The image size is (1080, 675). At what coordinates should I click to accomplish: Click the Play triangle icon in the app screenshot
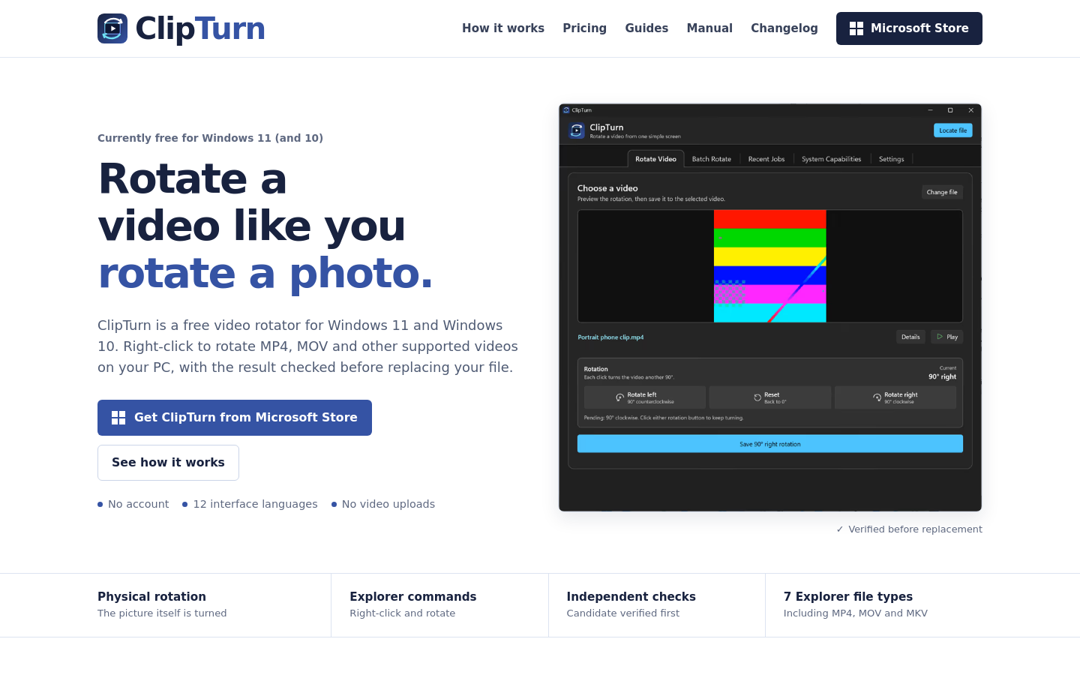point(940,337)
